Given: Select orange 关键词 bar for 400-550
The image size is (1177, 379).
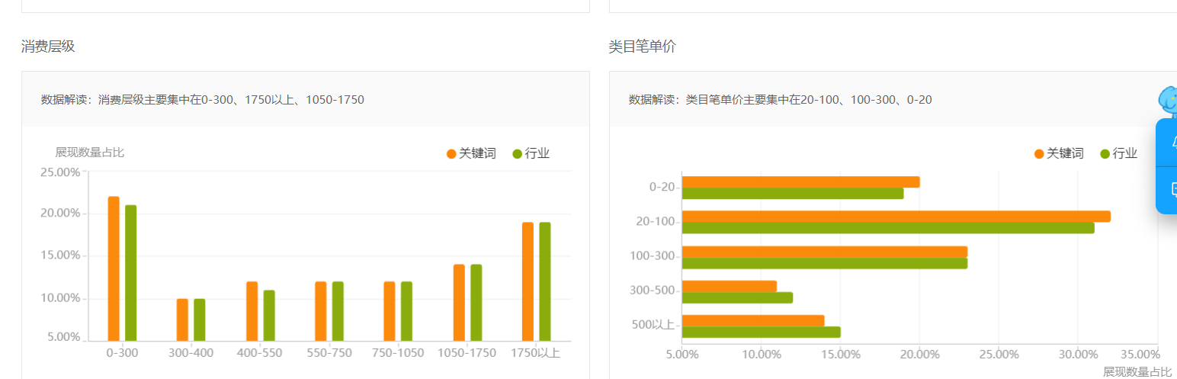Looking at the screenshot, I should [x=252, y=311].
